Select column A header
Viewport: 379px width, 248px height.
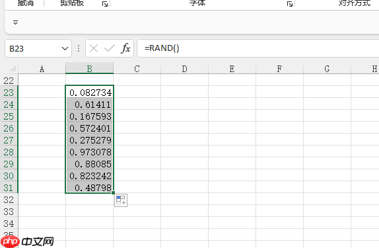pyautogui.click(x=42, y=69)
